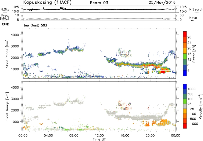Click the Slant Range [km] label of the power panel

[7, 54]
